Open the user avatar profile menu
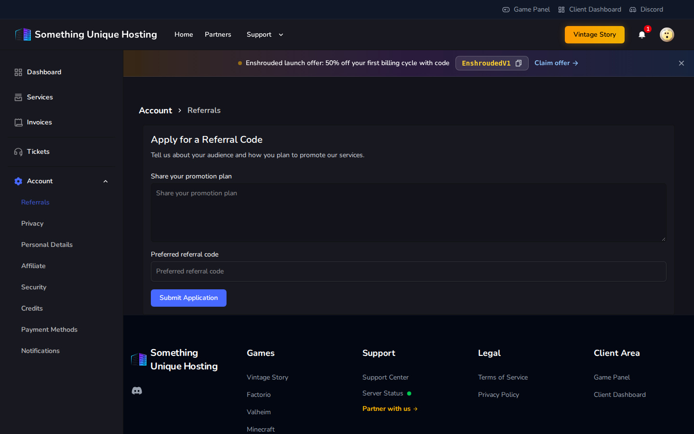 667,35
